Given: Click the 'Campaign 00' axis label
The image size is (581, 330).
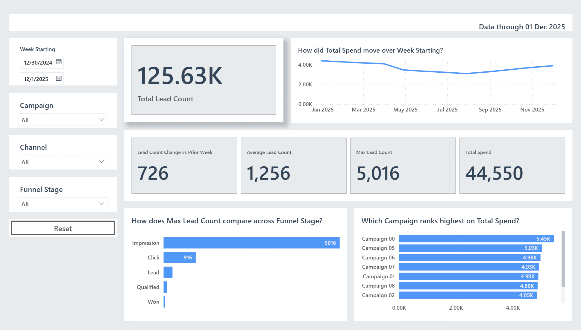Looking at the screenshot, I should point(378,239).
